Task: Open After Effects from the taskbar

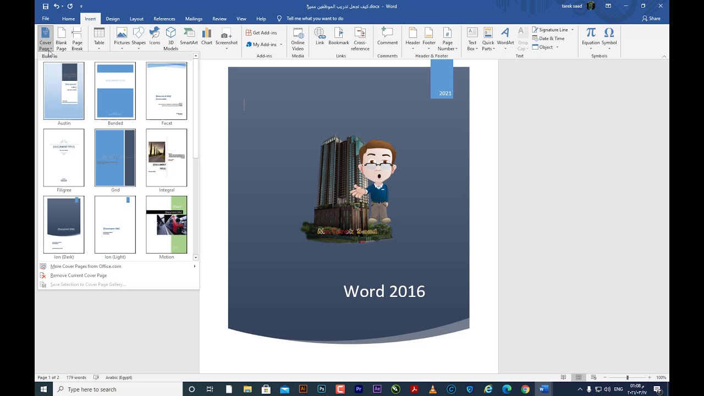Action: click(377, 389)
